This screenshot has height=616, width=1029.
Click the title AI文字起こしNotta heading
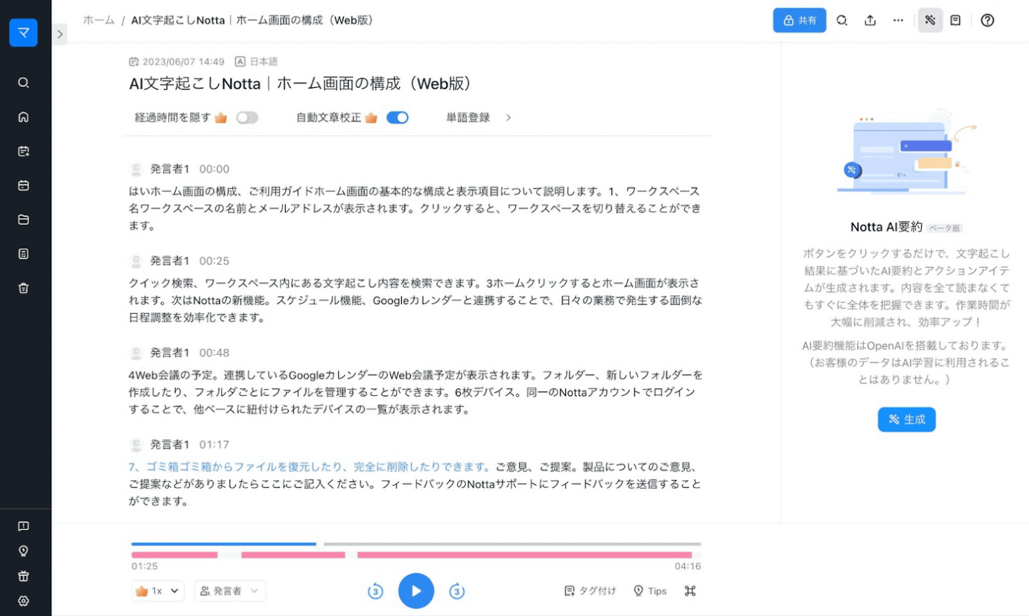(301, 84)
